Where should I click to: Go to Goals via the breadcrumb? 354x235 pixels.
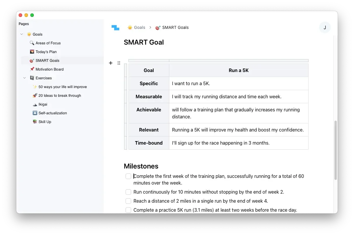pyautogui.click(x=140, y=28)
